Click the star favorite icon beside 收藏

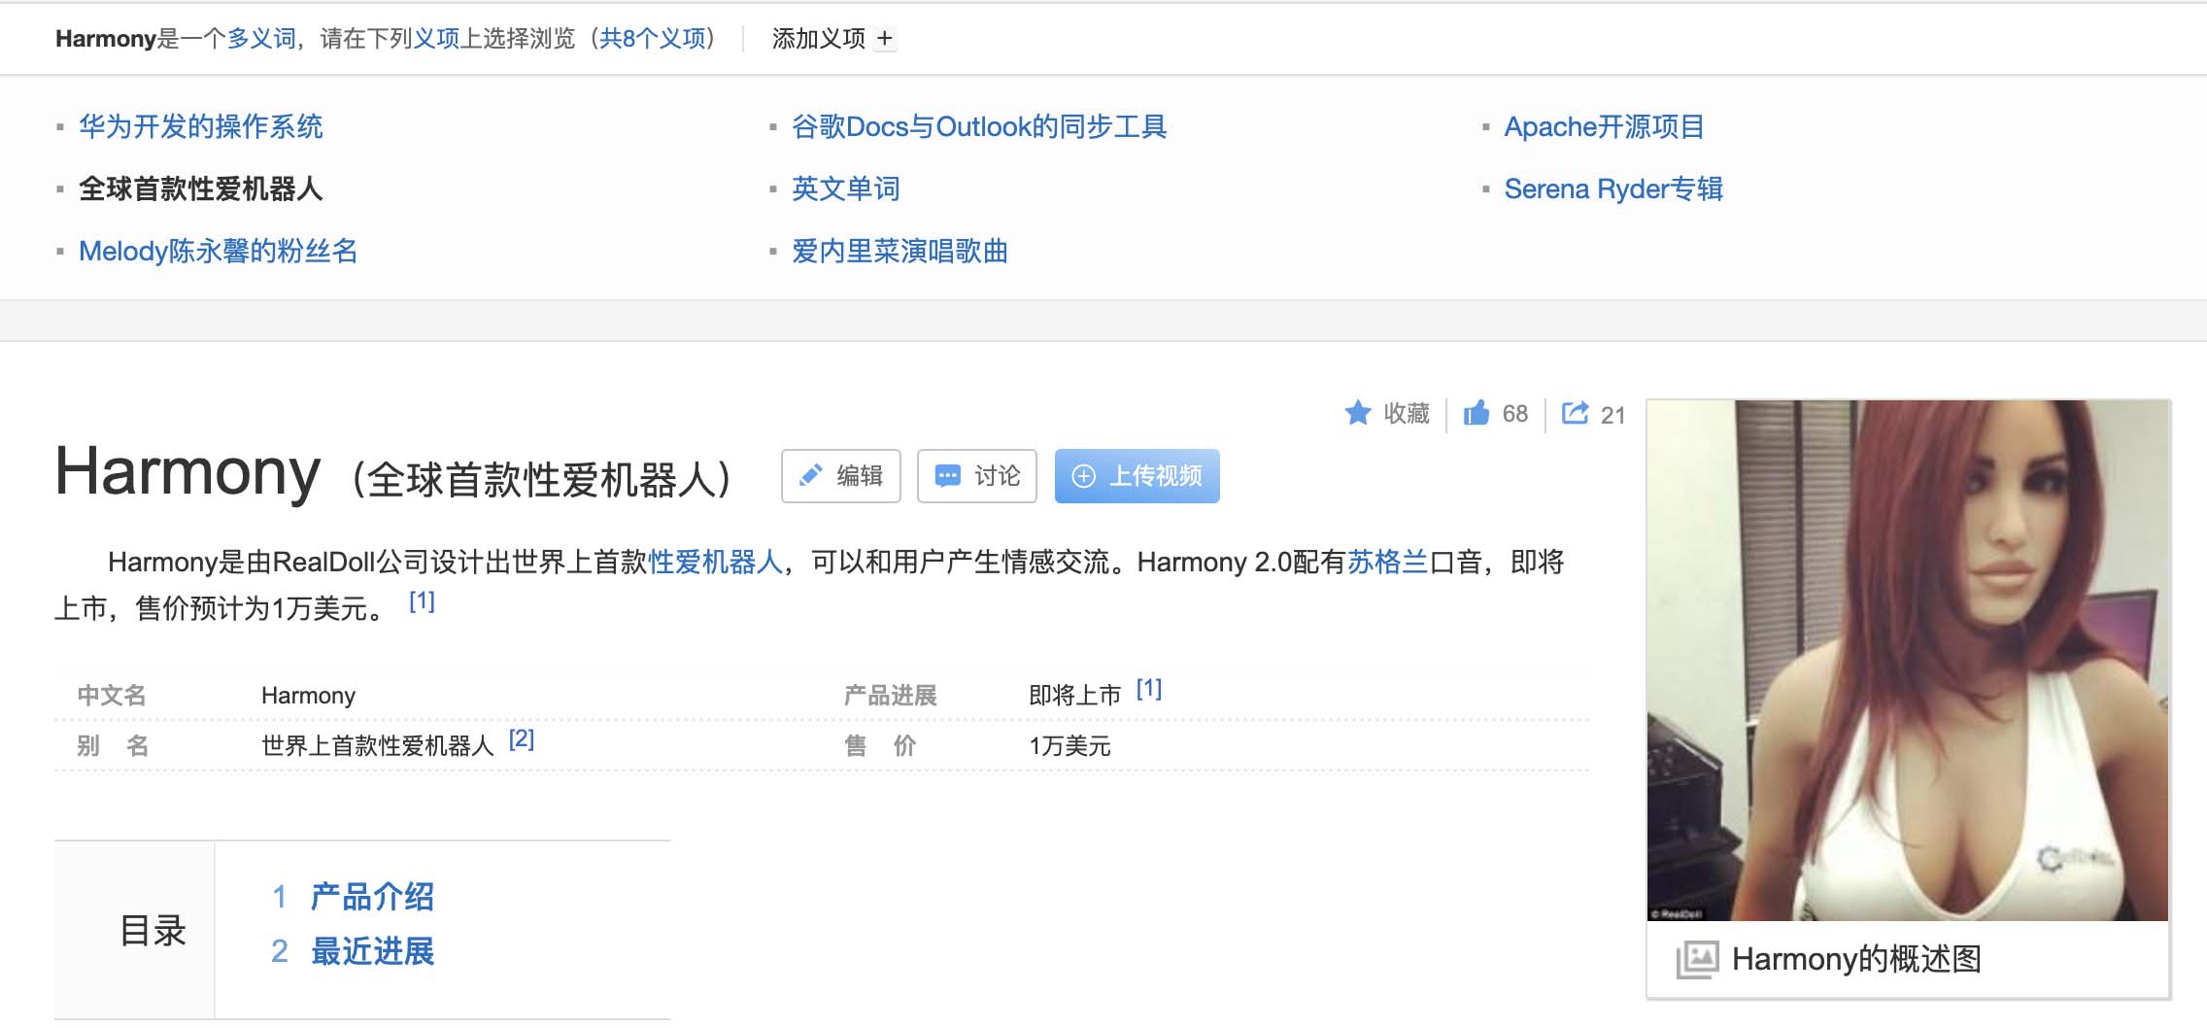(1357, 413)
